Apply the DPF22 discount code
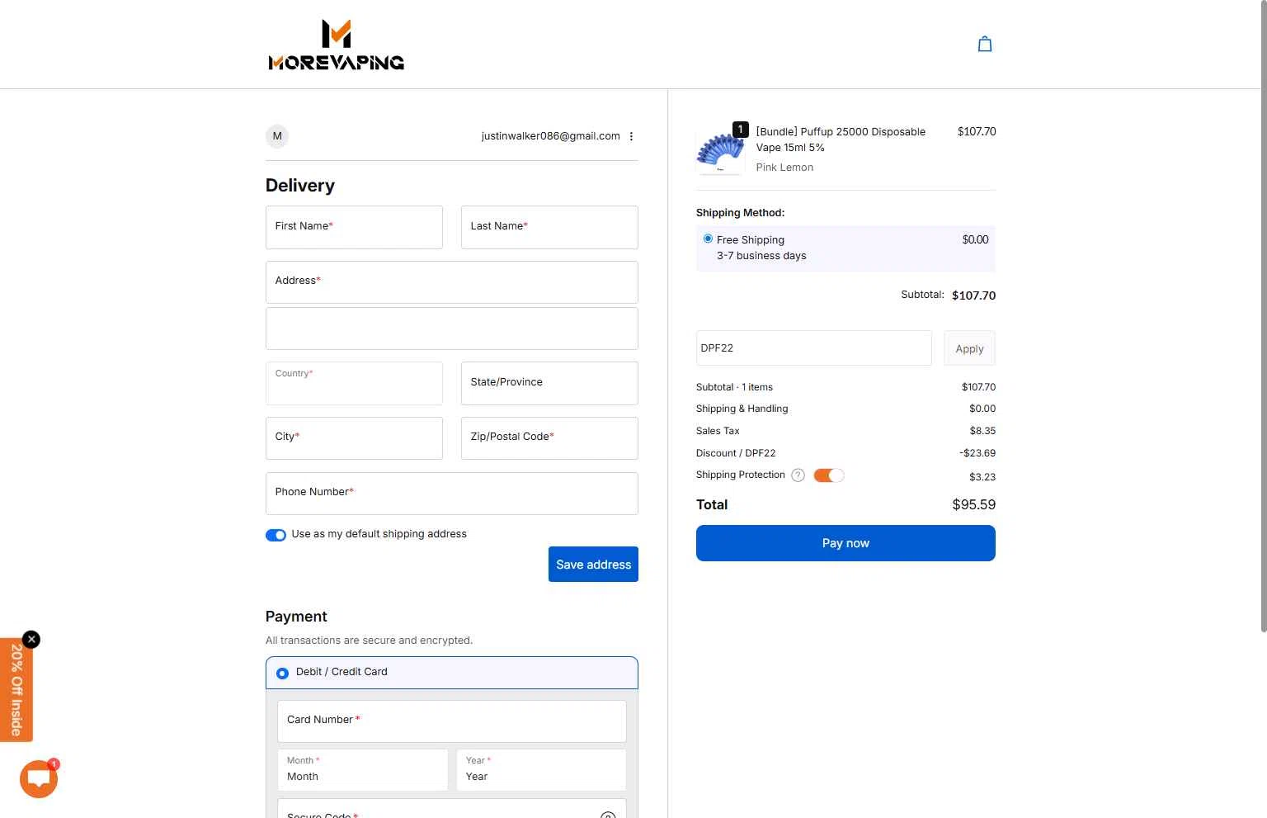This screenshot has height=818, width=1267. [x=969, y=348]
